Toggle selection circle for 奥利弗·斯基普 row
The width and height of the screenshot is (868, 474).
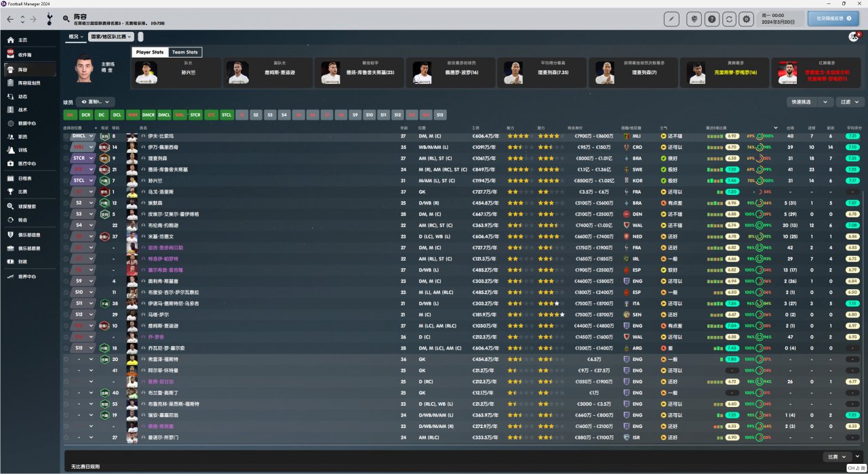pos(66,281)
